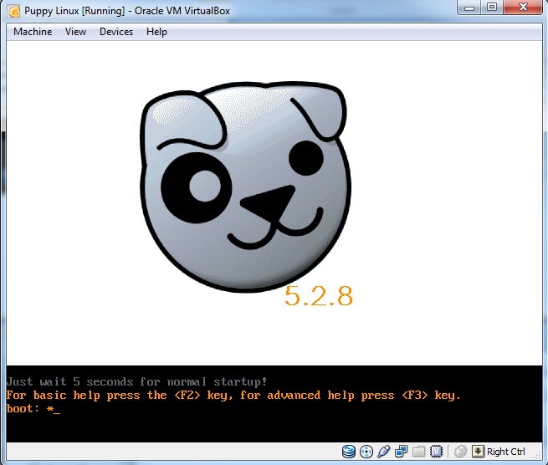The image size is (548, 465).
Task: Click the keyboard capture arrow icon
Action: click(478, 452)
